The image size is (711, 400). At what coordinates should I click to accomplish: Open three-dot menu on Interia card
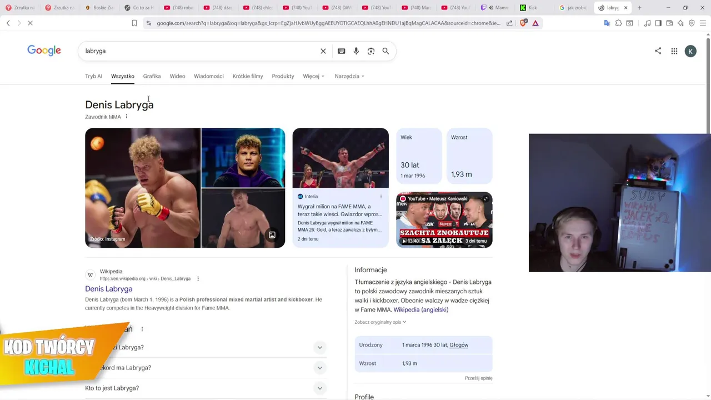pyautogui.click(x=381, y=196)
